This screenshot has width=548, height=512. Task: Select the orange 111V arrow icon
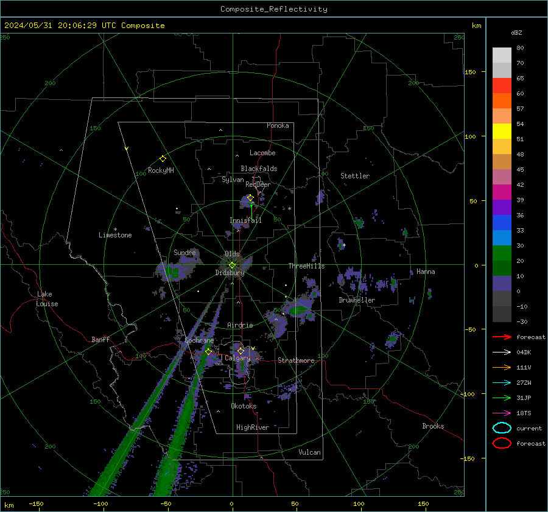pyautogui.click(x=502, y=367)
